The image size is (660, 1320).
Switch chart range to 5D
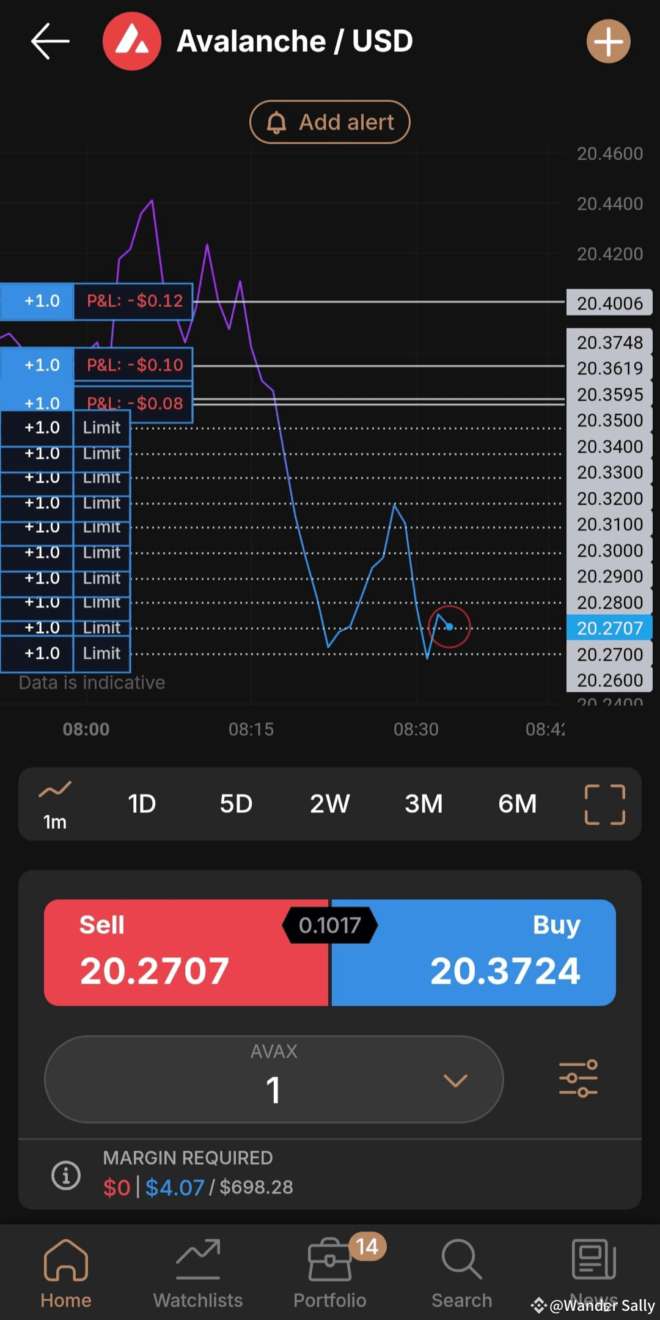coord(236,804)
